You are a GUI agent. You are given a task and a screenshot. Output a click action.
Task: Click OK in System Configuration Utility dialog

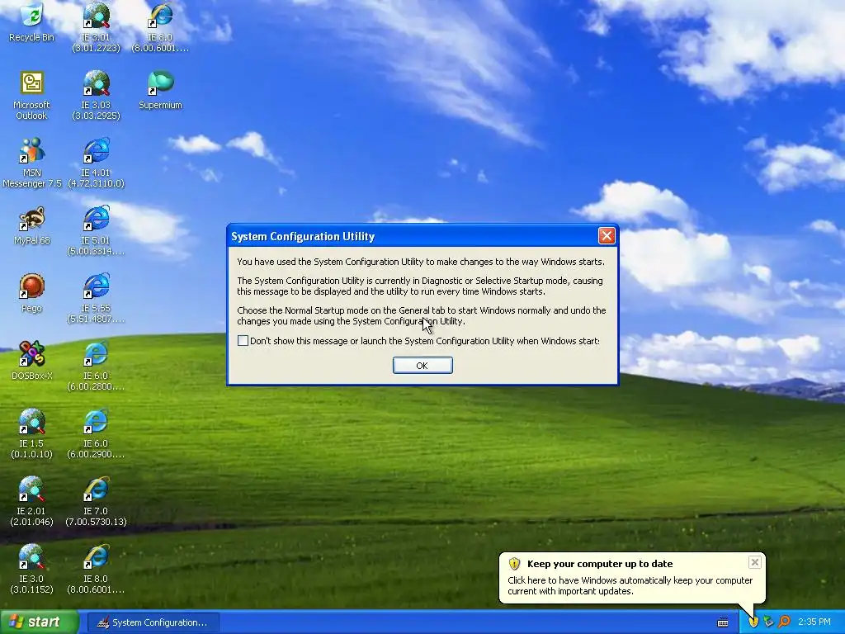(x=422, y=366)
